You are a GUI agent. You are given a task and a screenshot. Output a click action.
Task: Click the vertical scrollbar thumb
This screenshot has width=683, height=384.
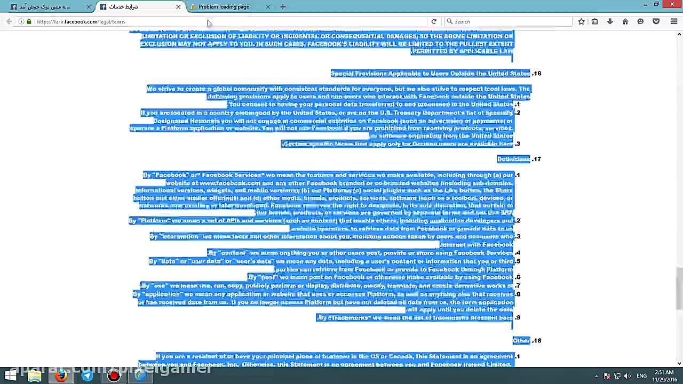679,288
